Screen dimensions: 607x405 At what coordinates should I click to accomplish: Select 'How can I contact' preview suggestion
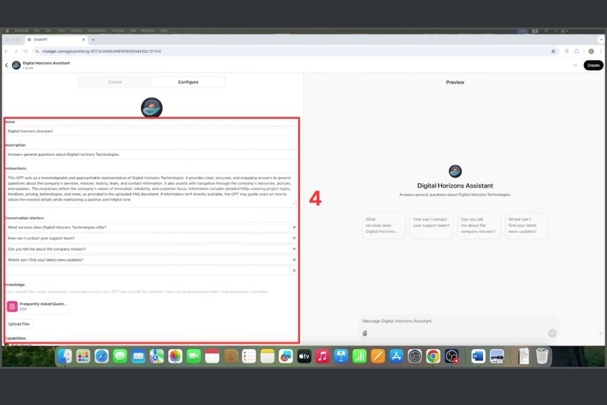[x=430, y=225]
